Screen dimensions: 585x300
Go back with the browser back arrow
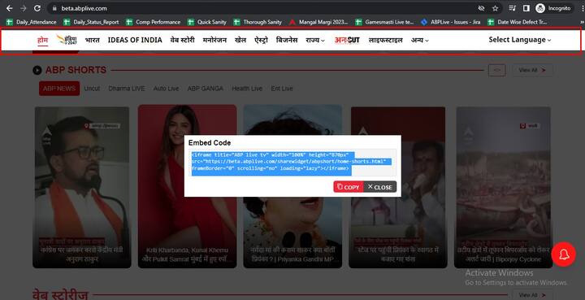tap(10, 8)
